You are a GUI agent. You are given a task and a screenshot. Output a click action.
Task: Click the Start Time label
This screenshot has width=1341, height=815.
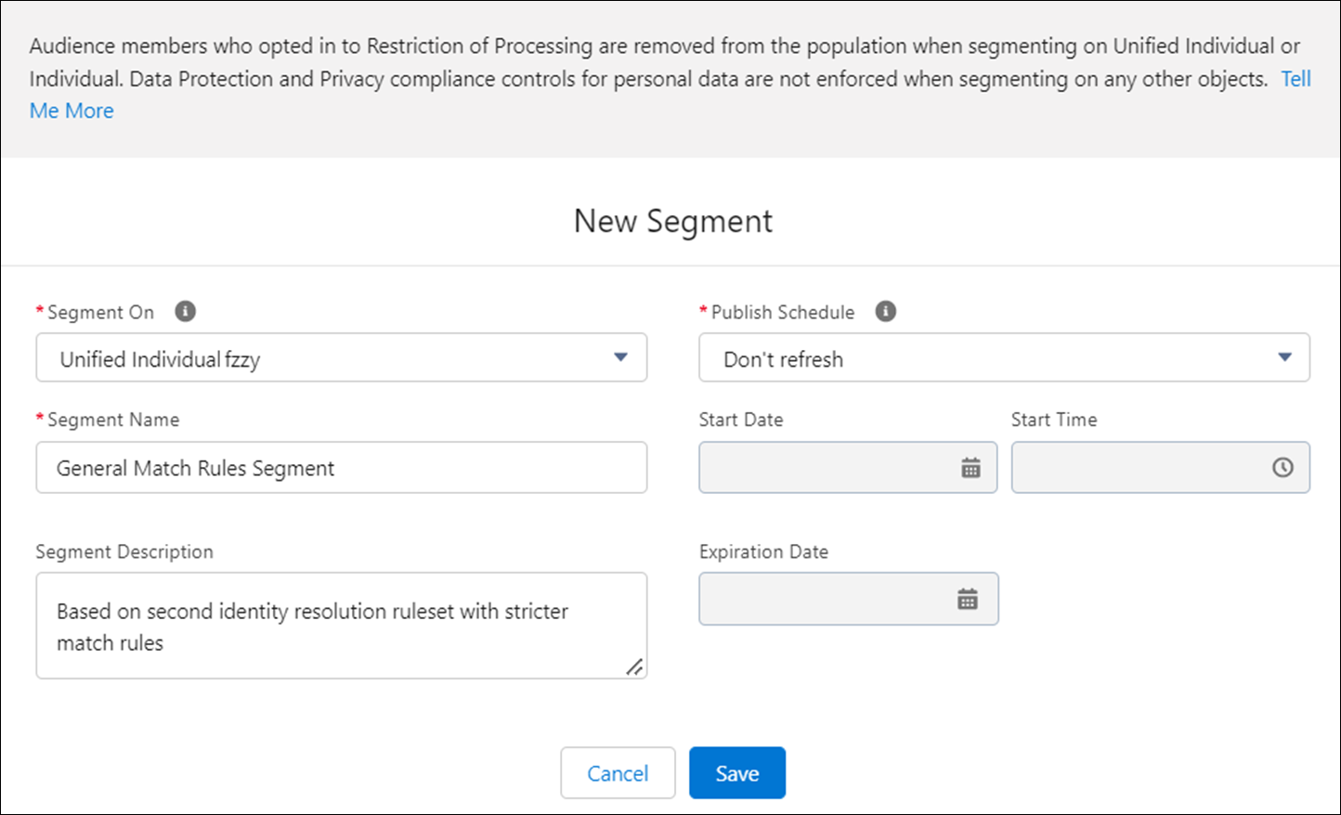tap(1054, 420)
